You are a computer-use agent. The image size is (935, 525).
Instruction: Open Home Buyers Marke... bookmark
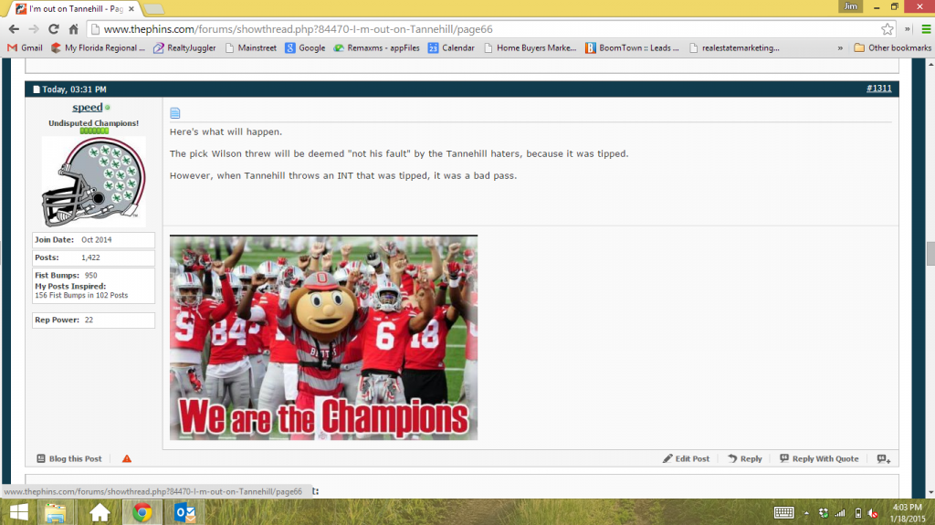pos(531,47)
